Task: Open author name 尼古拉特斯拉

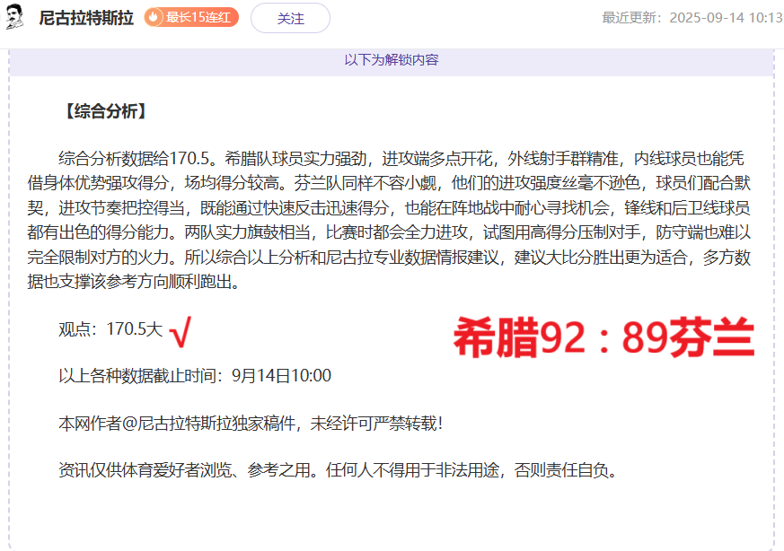Action: point(86,17)
